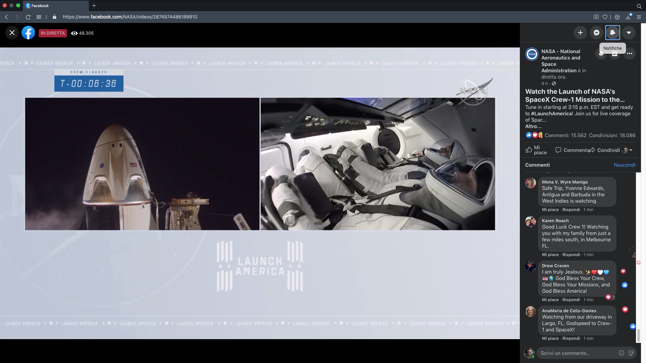This screenshot has height=363, width=646.
Task: Click the comments panel scrollbar
Action: 638,335
